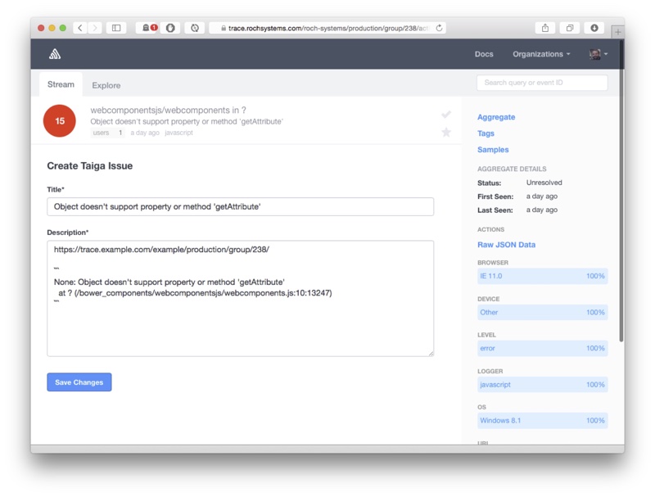Viewport: 655px width, 497px height.
Task: Reload the page using the refresh icon
Action: point(439,28)
